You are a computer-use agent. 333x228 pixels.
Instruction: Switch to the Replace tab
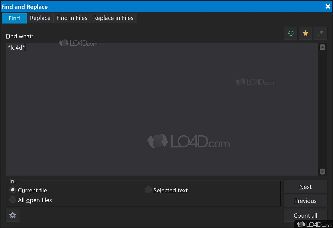point(40,18)
